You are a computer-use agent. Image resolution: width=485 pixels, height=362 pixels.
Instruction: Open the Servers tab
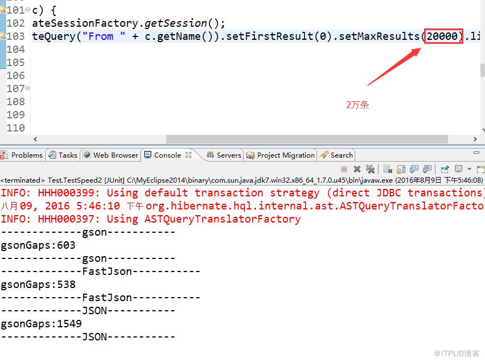[x=224, y=155]
